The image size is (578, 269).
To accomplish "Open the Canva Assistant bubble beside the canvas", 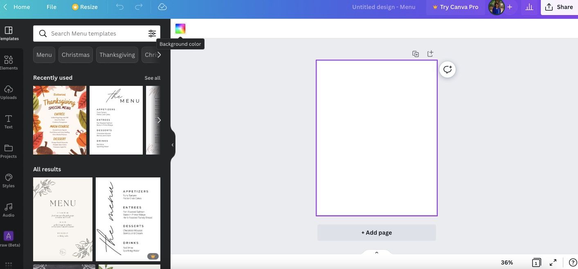I will [x=447, y=69].
